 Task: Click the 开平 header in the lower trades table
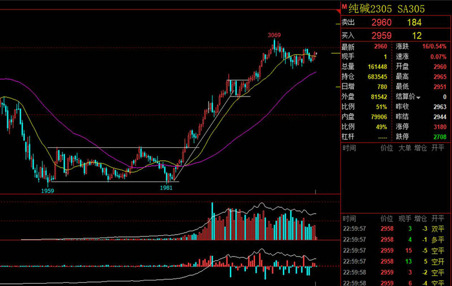pyautogui.click(x=437, y=218)
